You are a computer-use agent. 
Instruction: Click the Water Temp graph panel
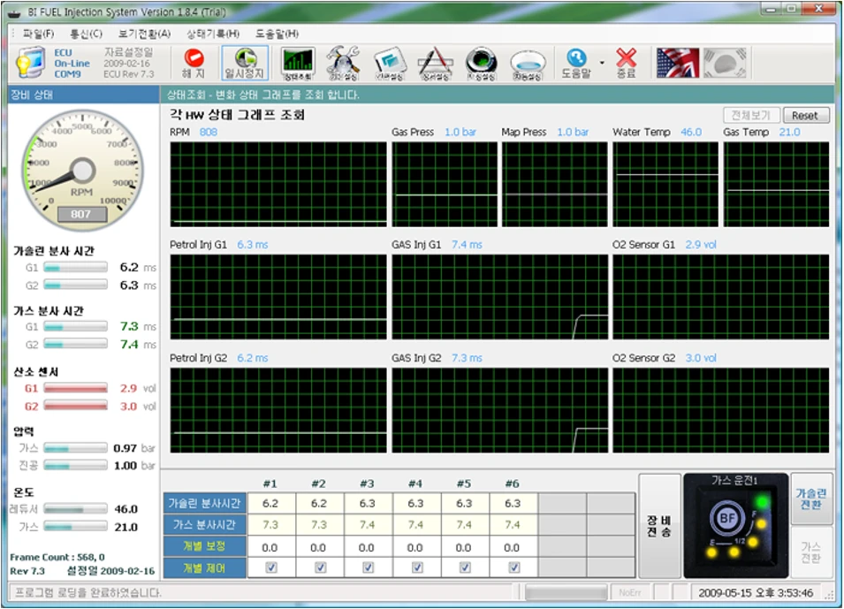(665, 184)
